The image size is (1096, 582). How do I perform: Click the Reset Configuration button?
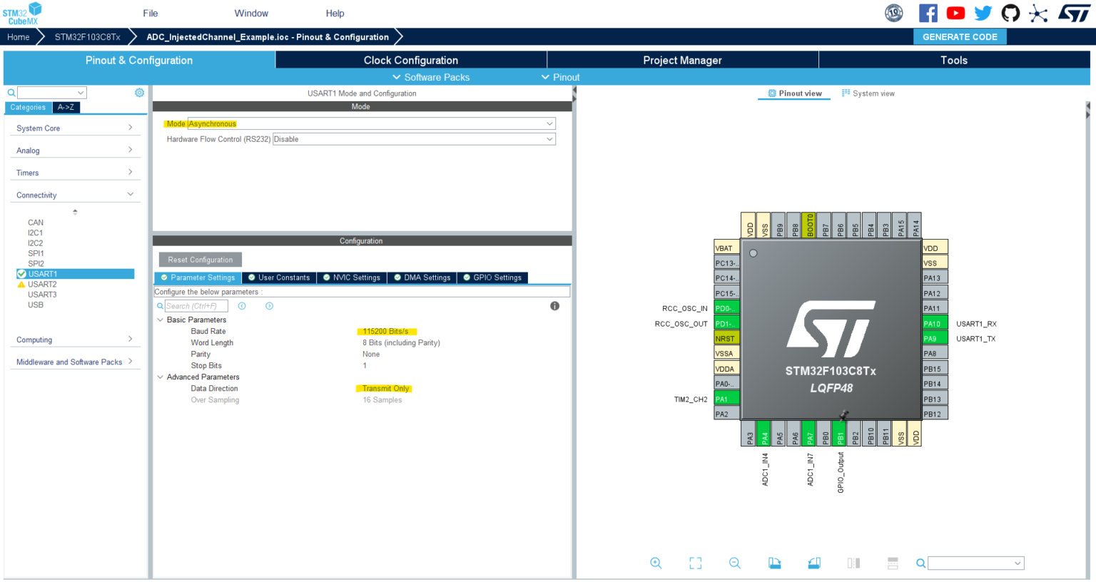click(x=200, y=259)
